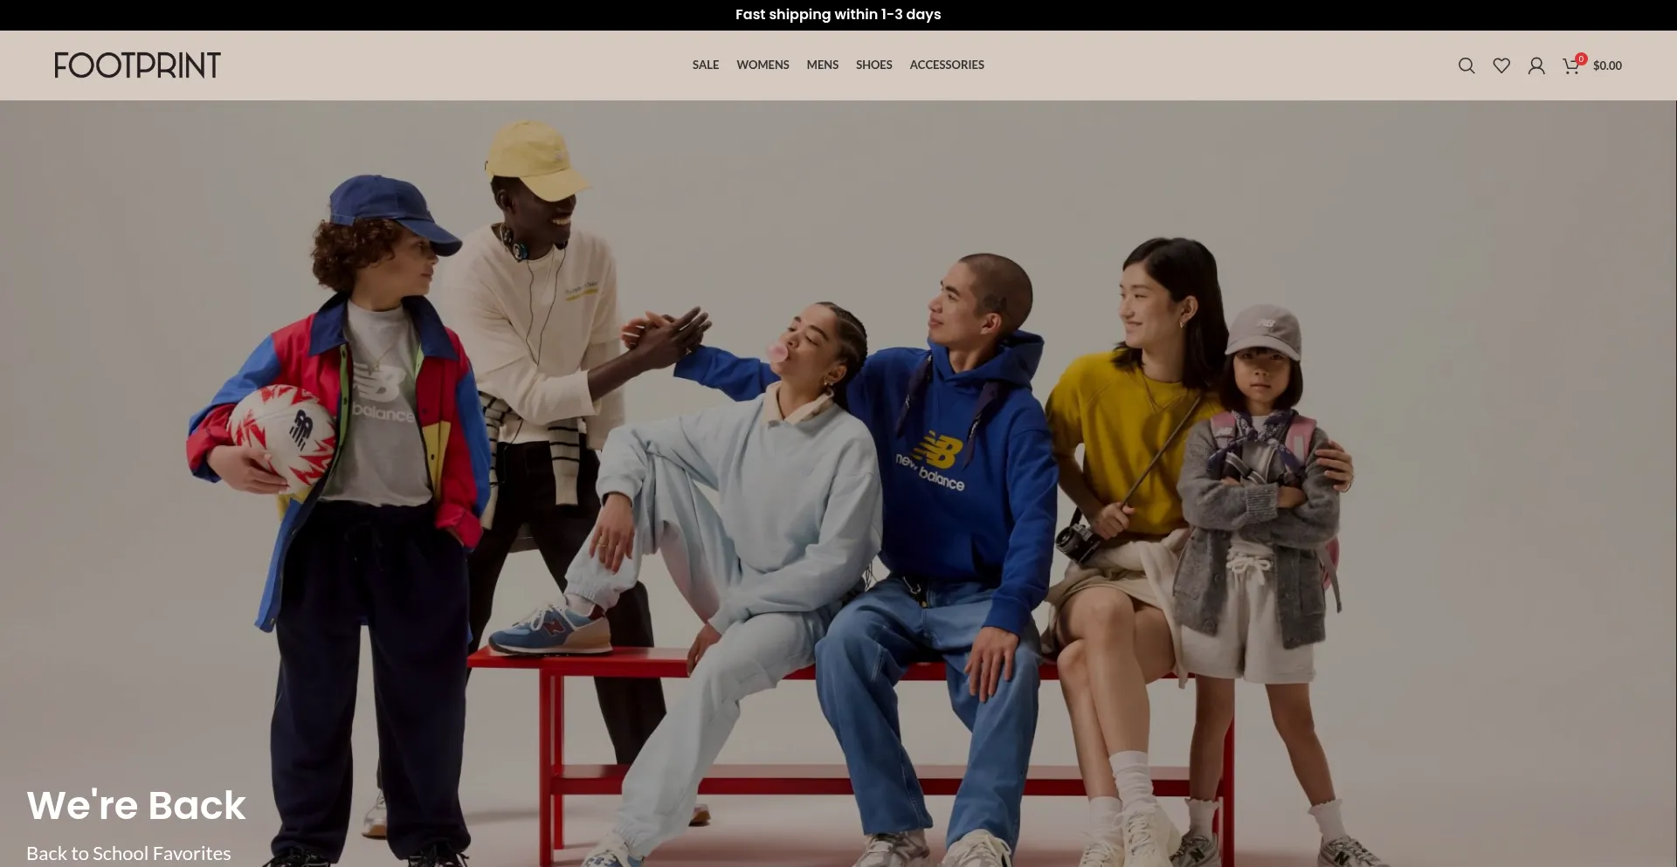Click the FOOTPRINT logo
Screen dimensions: 1677x867
[137, 65]
